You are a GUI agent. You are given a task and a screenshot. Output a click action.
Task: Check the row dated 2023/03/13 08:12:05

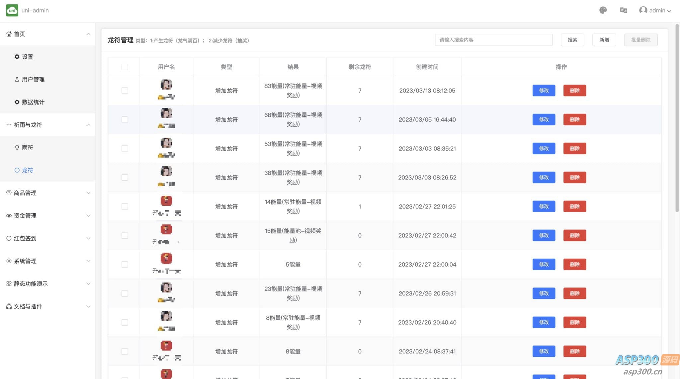(125, 91)
